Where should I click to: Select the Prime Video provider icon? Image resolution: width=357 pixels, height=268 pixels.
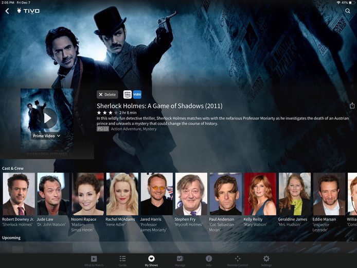(128, 94)
